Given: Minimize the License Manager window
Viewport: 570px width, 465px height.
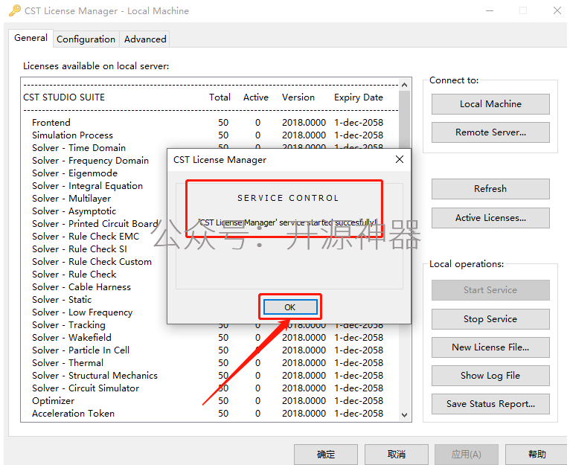Looking at the screenshot, I should pos(490,10).
